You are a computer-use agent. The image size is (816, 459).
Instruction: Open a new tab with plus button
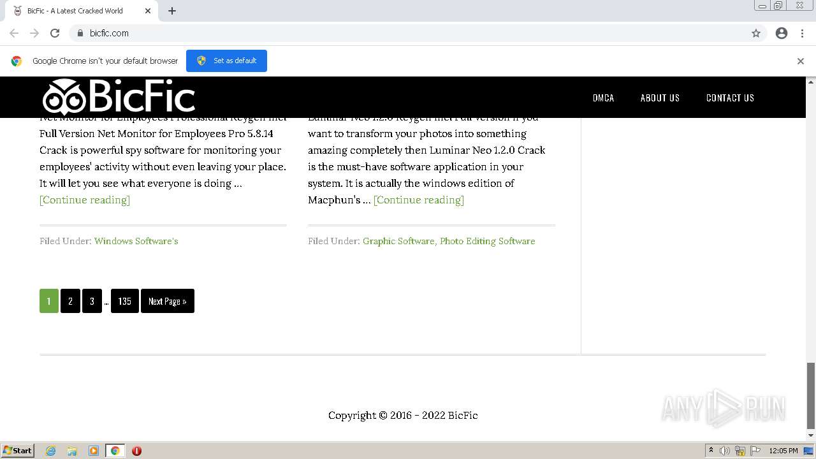coord(172,11)
